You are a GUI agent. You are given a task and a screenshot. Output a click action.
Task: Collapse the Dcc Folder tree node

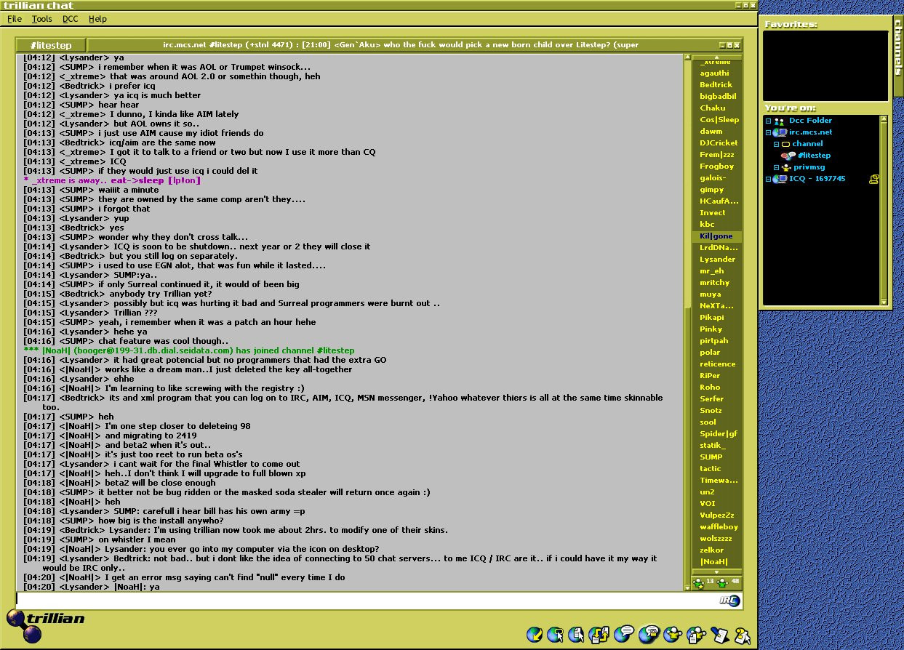click(x=768, y=121)
